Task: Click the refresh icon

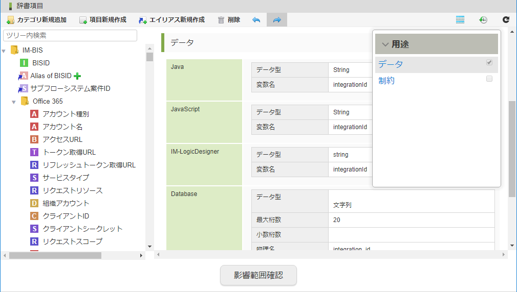Action: (506, 20)
